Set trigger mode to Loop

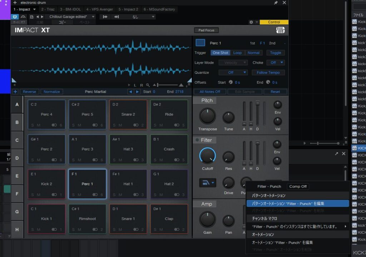(237, 53)
